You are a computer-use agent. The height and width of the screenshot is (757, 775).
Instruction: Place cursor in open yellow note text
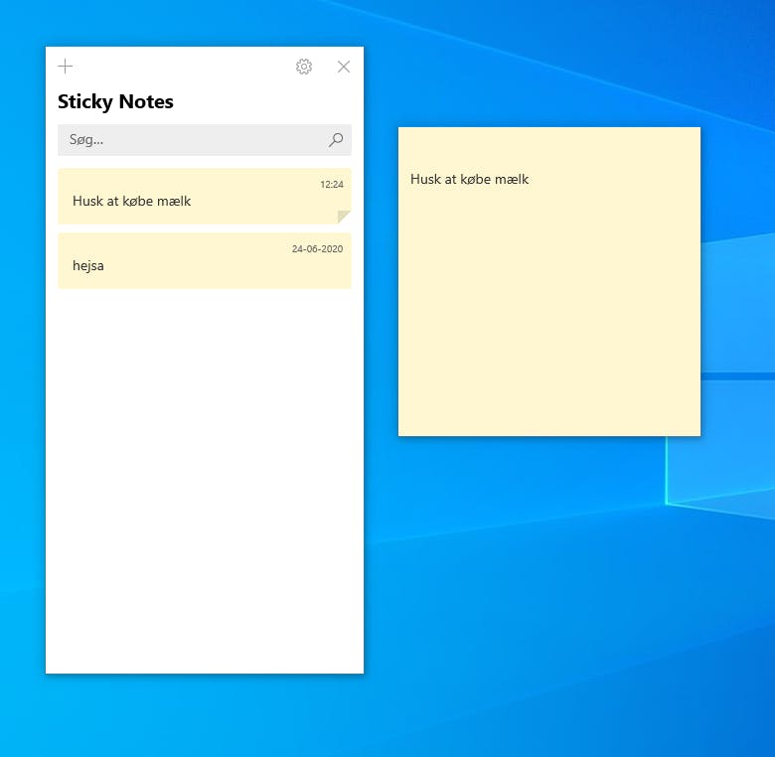click(x=469, y=180)
